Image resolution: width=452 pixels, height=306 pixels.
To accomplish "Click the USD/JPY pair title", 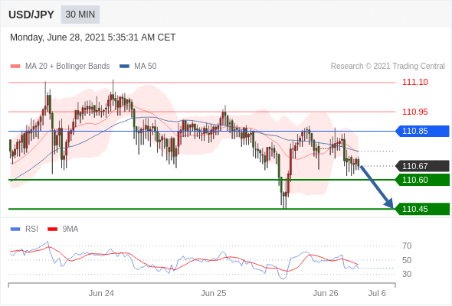I will click(31, 15).
